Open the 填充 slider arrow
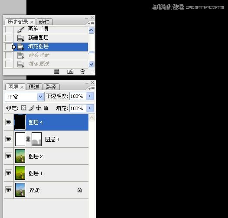This screenshot has height=218, width=228. pos(90,108)
